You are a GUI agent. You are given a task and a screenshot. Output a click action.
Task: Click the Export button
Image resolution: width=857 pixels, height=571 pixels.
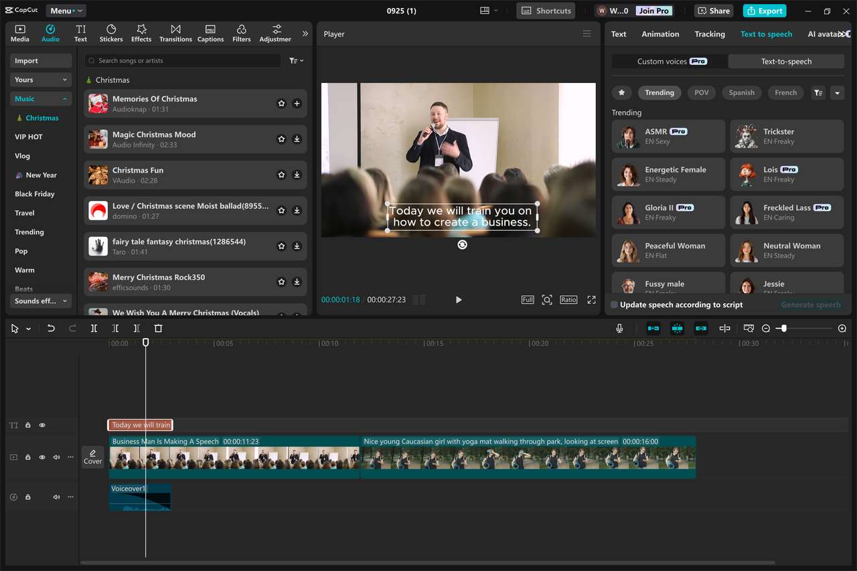pyautogui.click(x=764, y=11)
